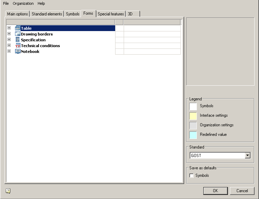This screenshot has height=199, width=259.
Task: Enable the Symbols checkbox under Save as defaults
Action: click(192, 175)
